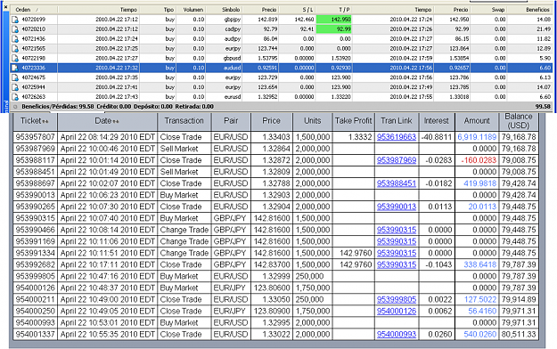
Task: Open Tran Link 953988451
Action: [x=397, y=183]
